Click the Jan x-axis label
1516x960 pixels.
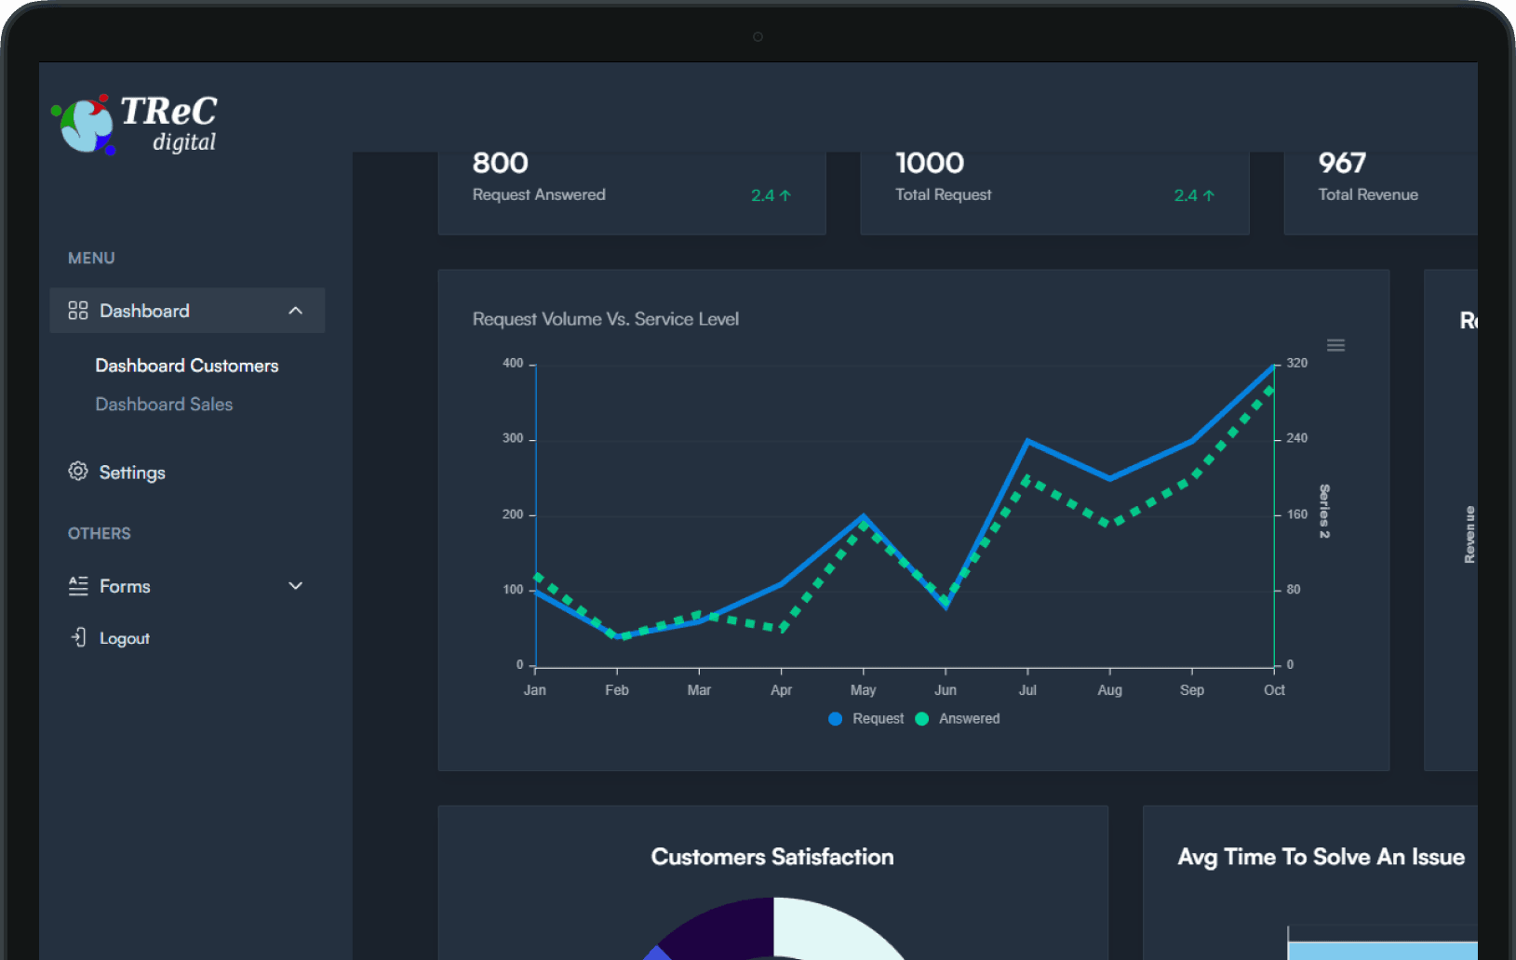(x=535, y=690)
